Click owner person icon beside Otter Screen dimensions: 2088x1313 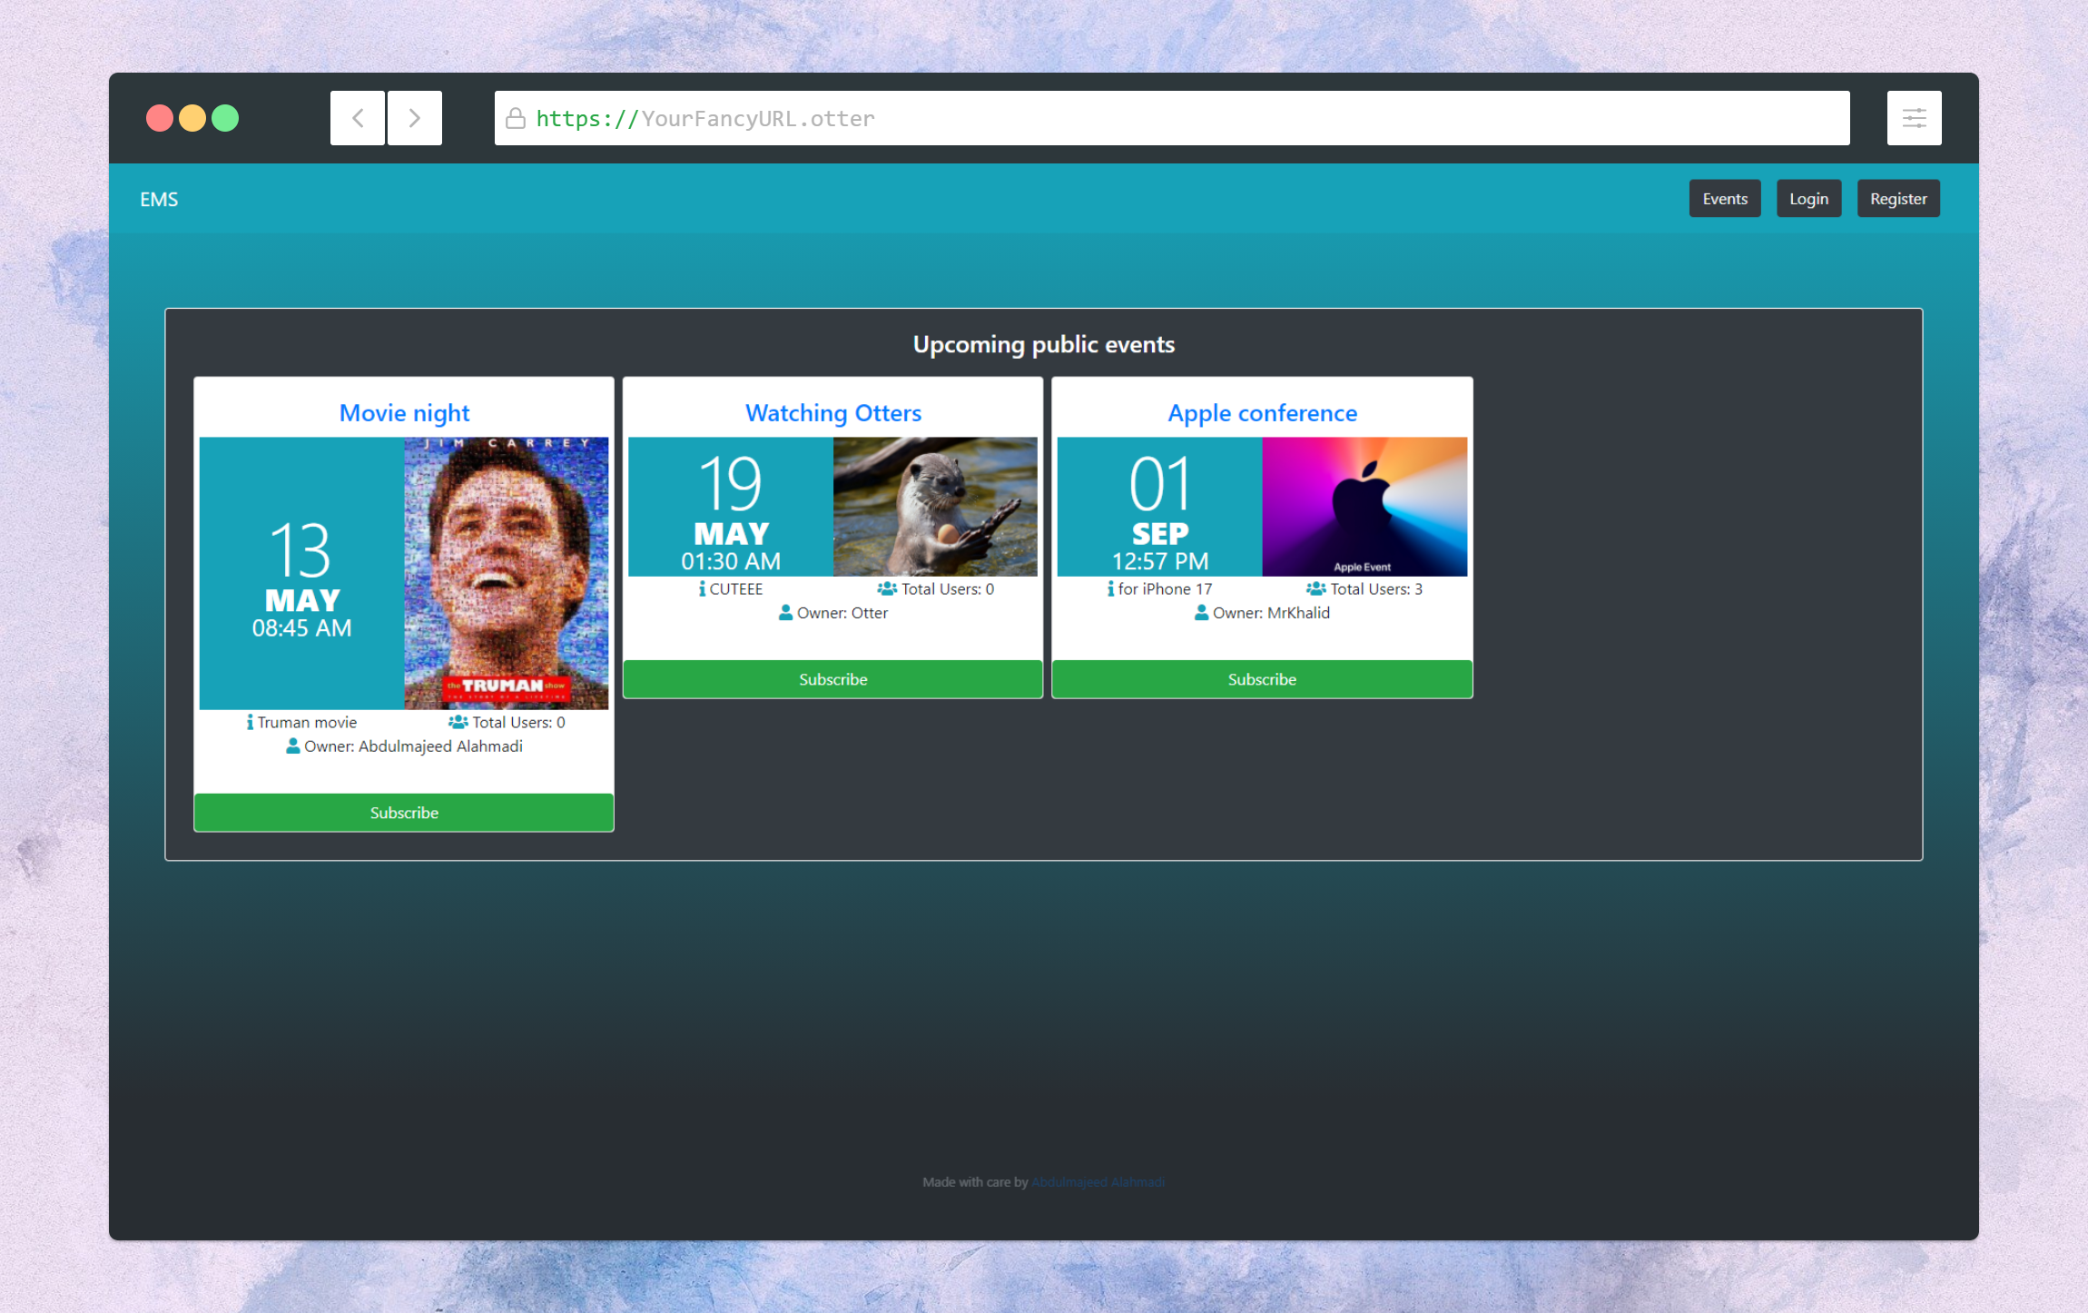point(785,613)
